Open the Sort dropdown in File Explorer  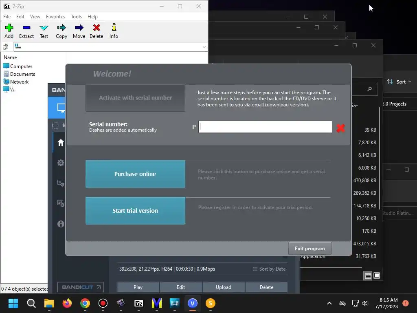point(399,82)
